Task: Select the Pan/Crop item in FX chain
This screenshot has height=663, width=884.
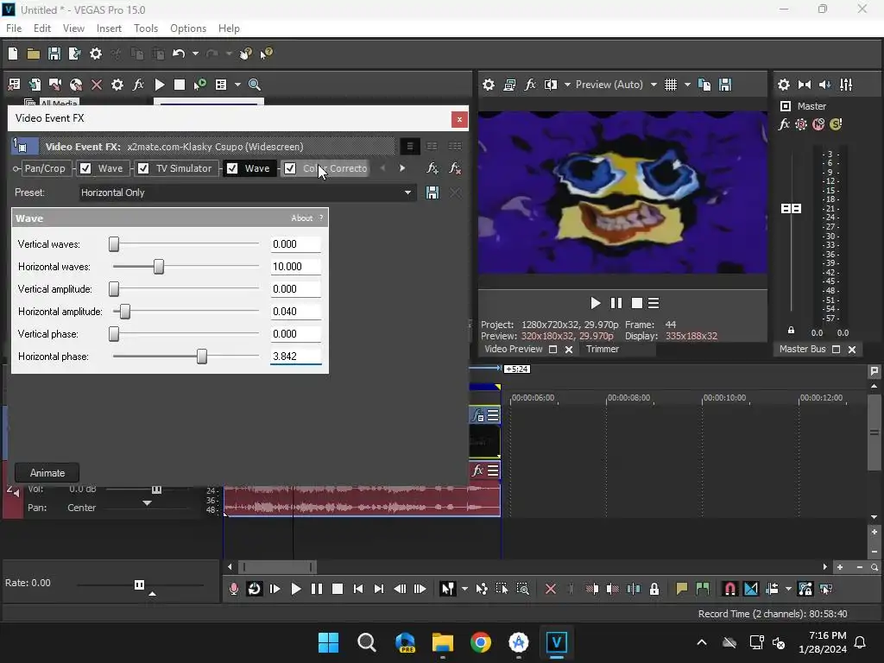Action: [x=45, y=168]
